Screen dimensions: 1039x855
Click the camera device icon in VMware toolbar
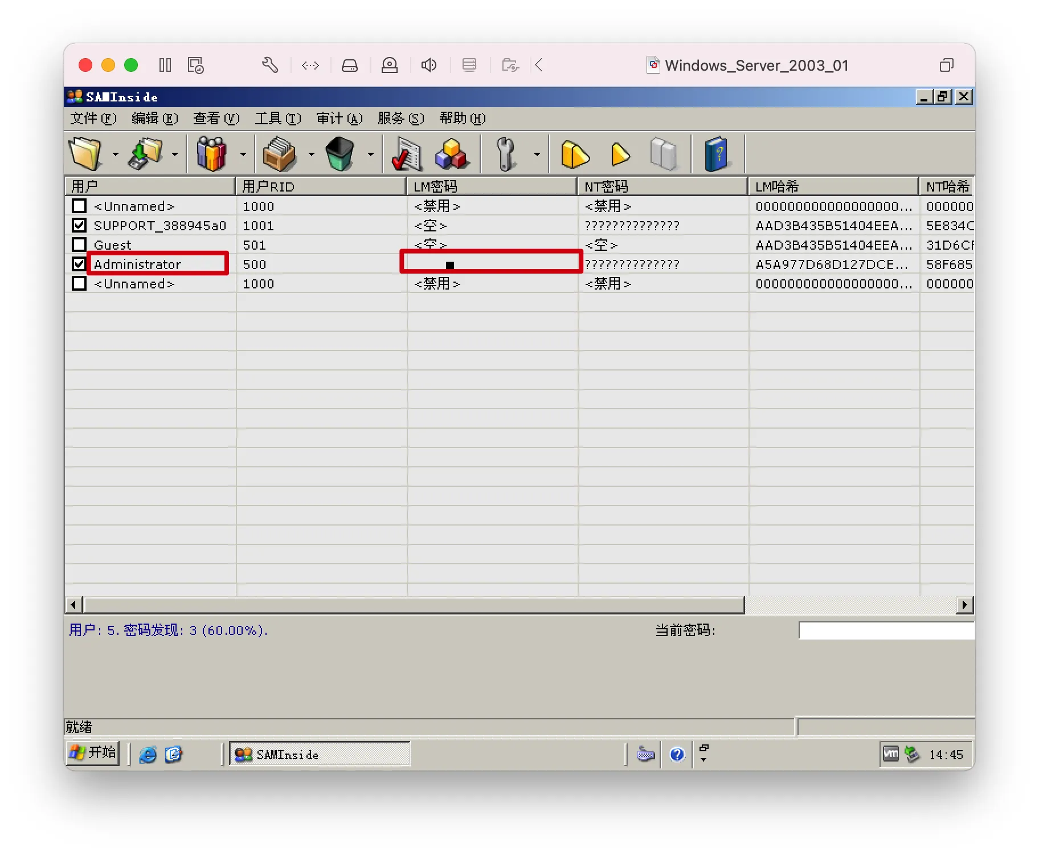[x=390, y=65]
